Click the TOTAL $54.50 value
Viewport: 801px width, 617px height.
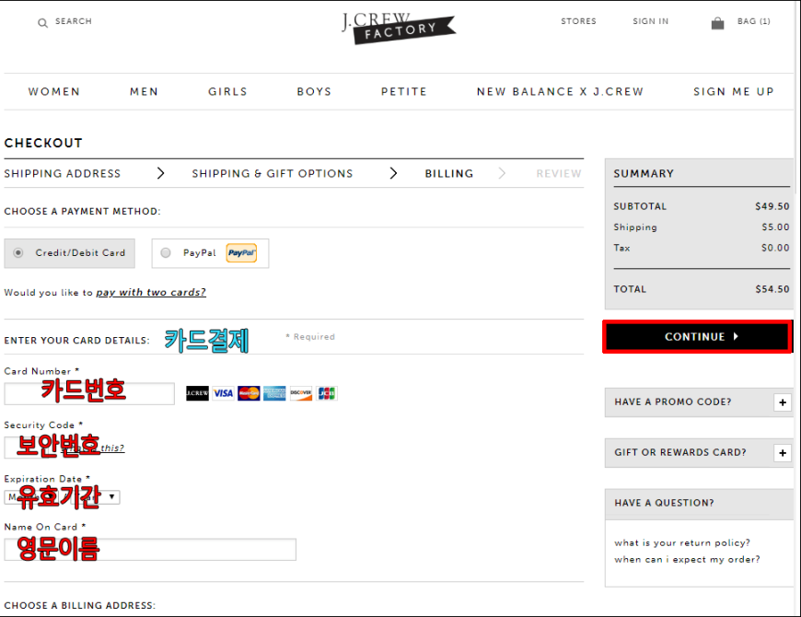772,289
